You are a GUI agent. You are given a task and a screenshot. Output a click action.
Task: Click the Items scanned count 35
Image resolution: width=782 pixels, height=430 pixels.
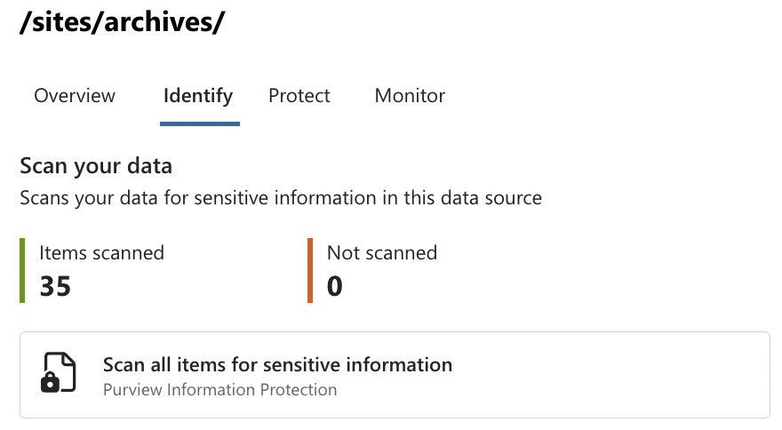(55, 286)
